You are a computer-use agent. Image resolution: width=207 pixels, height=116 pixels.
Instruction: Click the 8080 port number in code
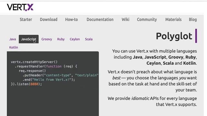(34, 84)
